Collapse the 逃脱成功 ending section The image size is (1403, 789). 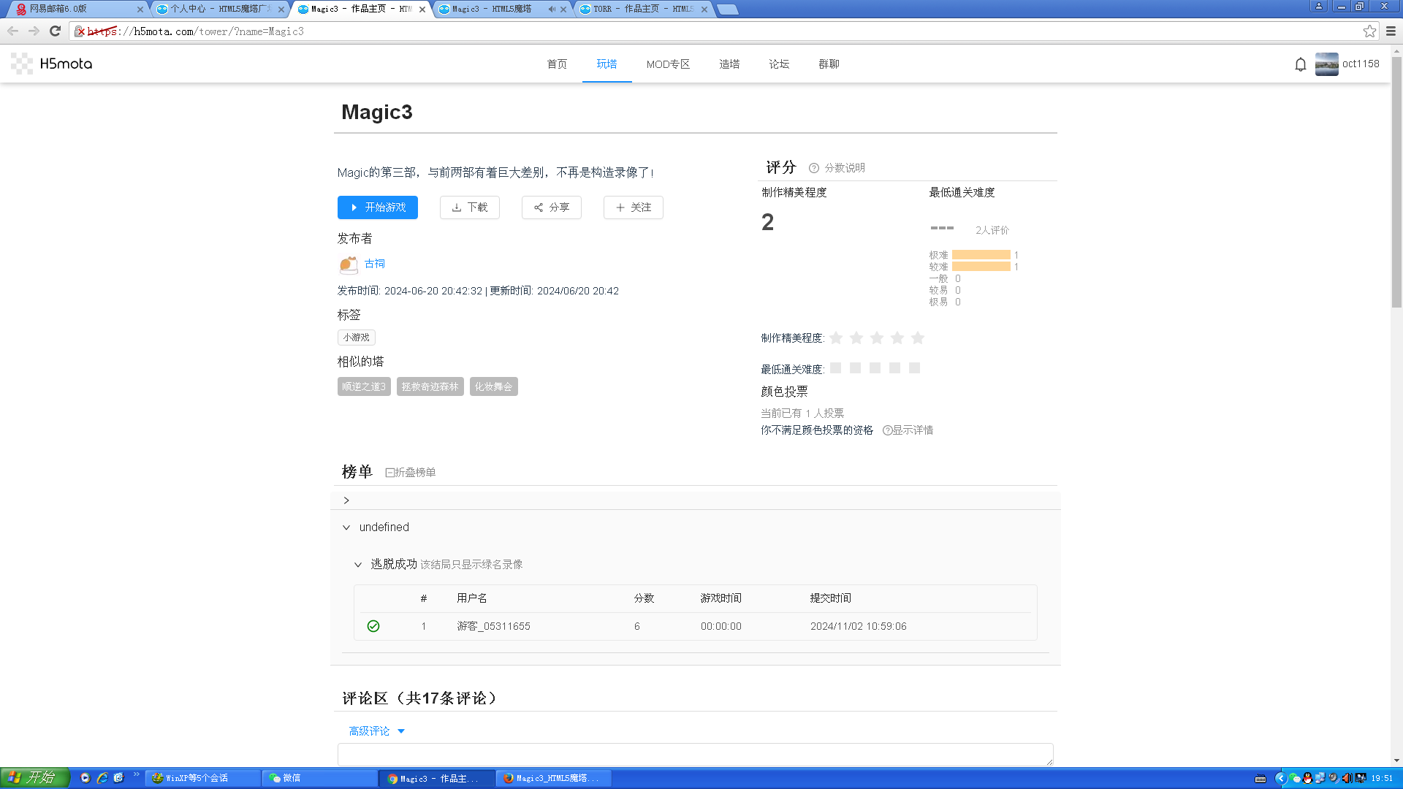(x=357, y=565)
